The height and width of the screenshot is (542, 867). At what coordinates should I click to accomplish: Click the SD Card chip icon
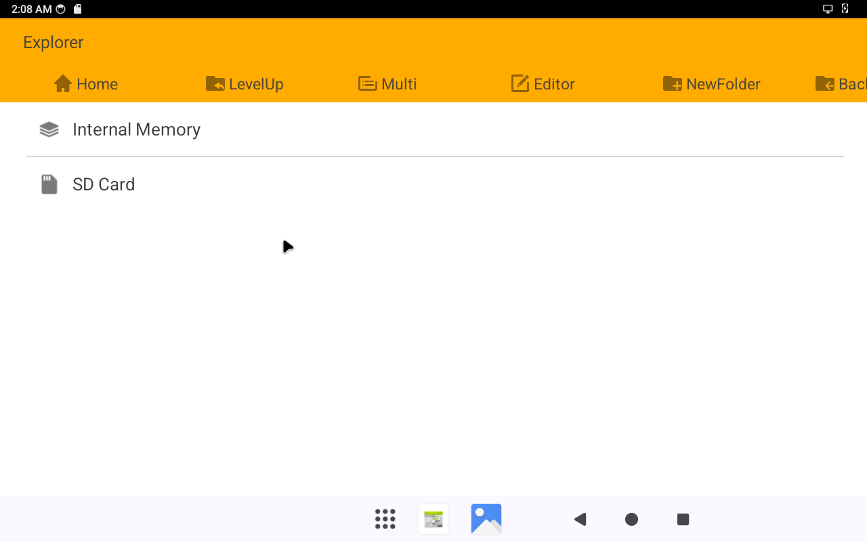[49, 184]
